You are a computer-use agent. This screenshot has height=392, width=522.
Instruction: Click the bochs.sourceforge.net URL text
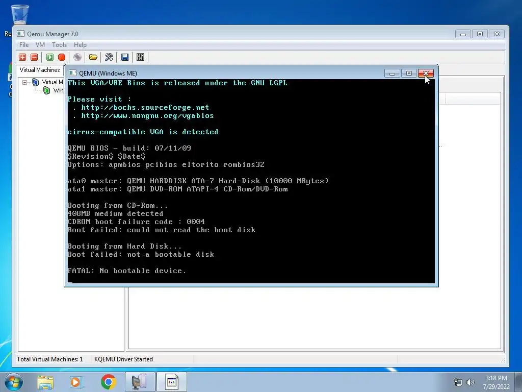pos(145,107)
